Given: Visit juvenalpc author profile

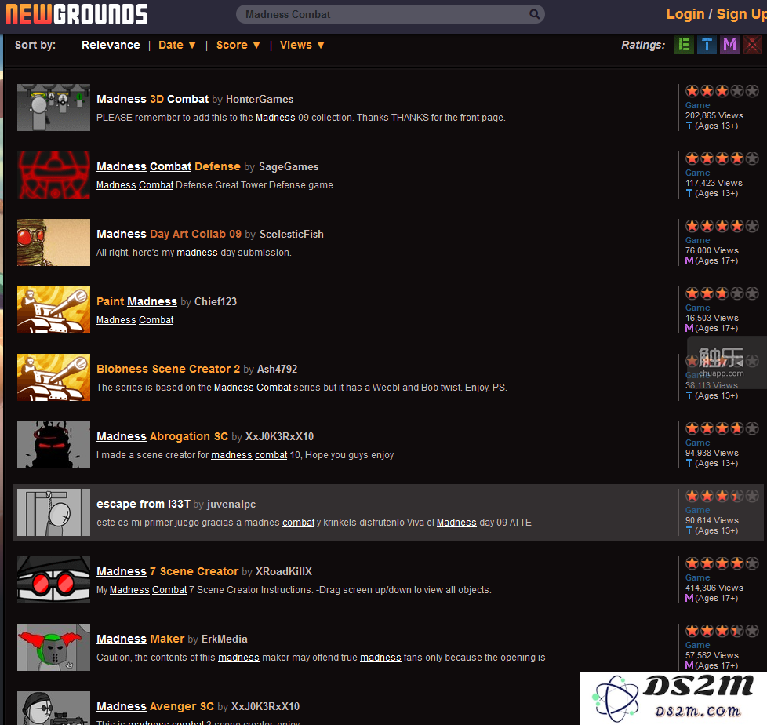Looking at the screenshot, I should pos(231,505).
